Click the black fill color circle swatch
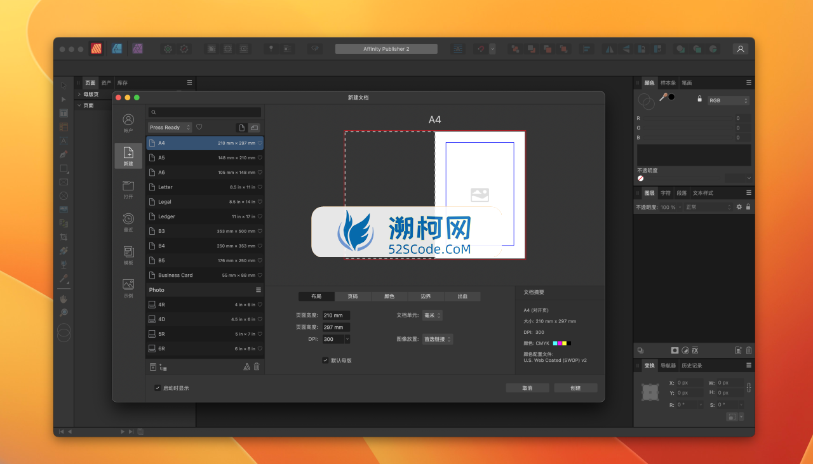This screenshot has height=464, width=813. (671, 96)
